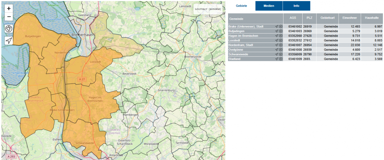Open the Info tab
The height and width of the screenshot is (160, 384).
(296, 6)
